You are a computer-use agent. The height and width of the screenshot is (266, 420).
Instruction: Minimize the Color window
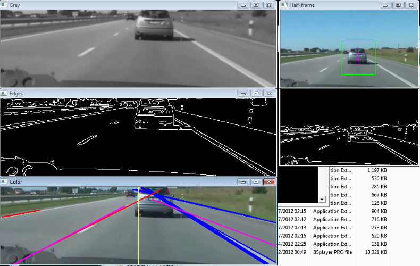tap(243, 182)
